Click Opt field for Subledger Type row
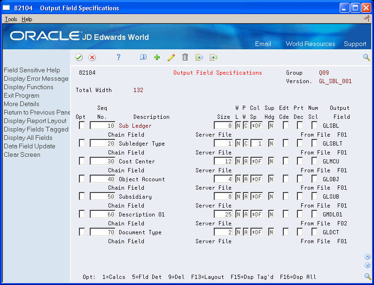Screen dimensions: 374x285 82,143
